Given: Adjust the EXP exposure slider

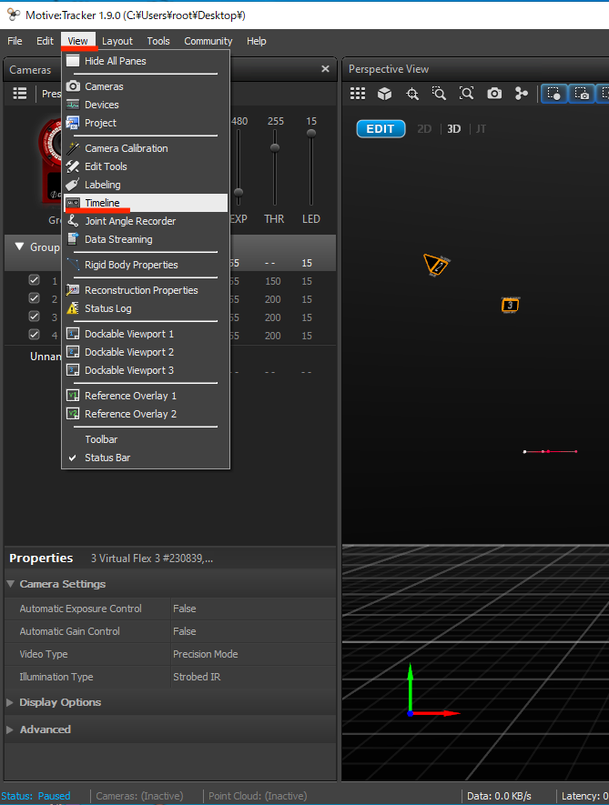Looking at the screenshot, I should pyautogui.click(x=239, y=193).
